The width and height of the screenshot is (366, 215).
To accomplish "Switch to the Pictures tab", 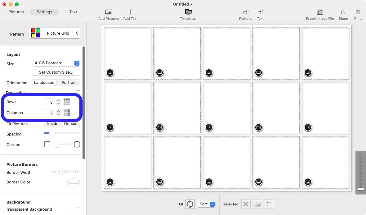I will click(16, 12).
